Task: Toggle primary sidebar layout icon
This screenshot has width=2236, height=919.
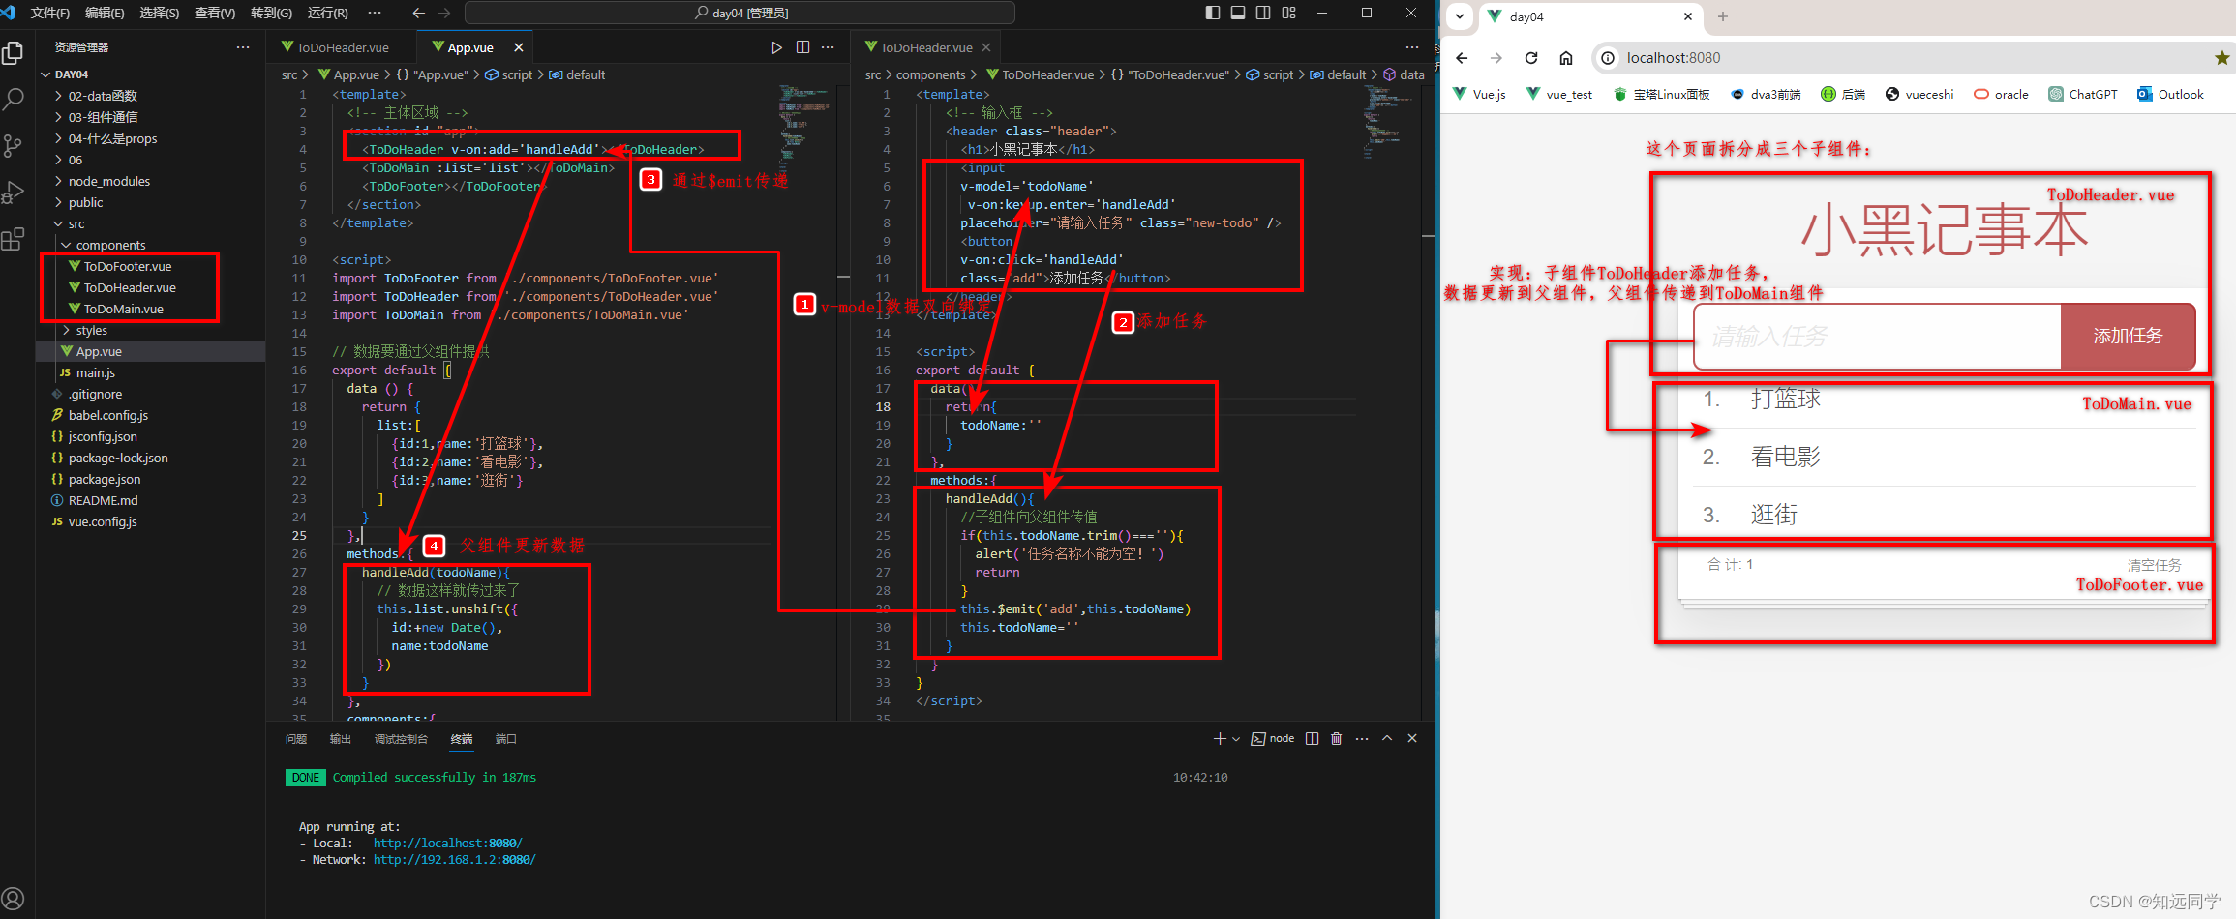Action: pos(1213,13)
